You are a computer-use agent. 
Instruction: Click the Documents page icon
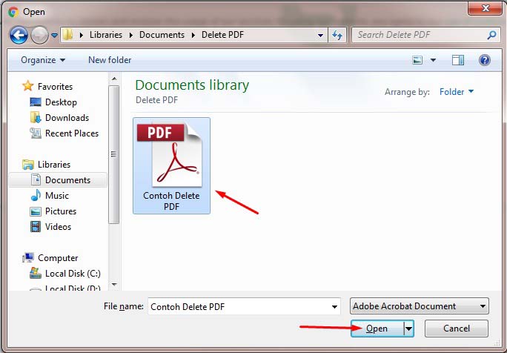(36, 179)
